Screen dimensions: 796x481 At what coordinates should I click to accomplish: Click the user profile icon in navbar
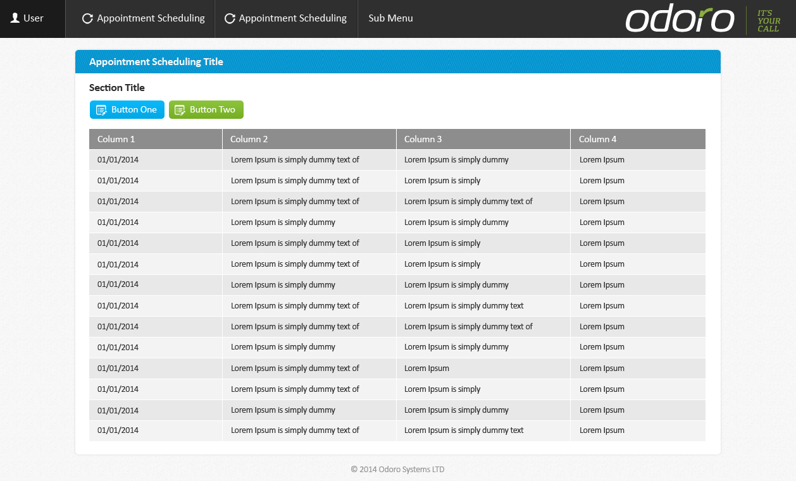pos(15,18)
